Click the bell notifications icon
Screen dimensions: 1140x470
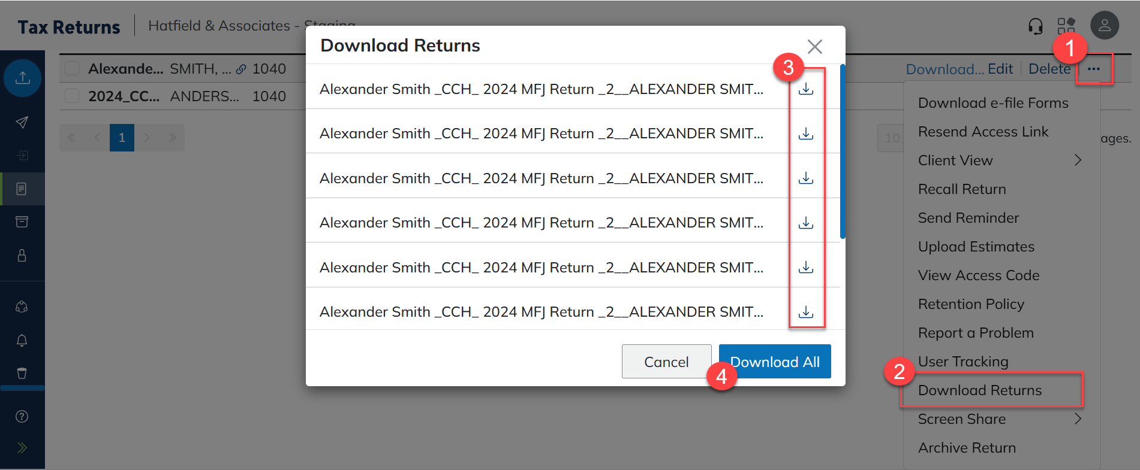coord(22,341)
